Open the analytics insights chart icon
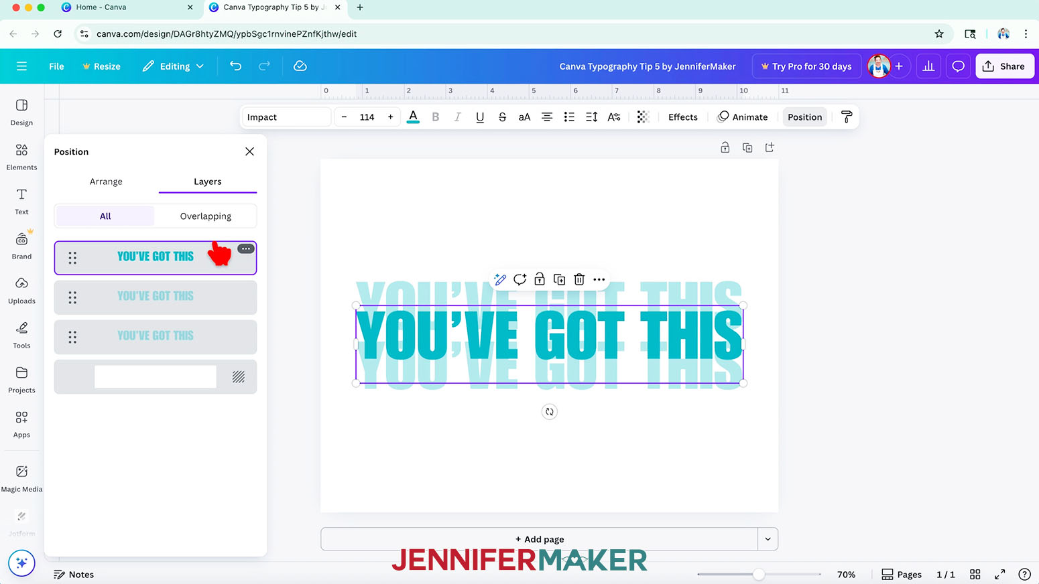The image size is (1039, 584). pyautogui.click(x=928, y=66)
